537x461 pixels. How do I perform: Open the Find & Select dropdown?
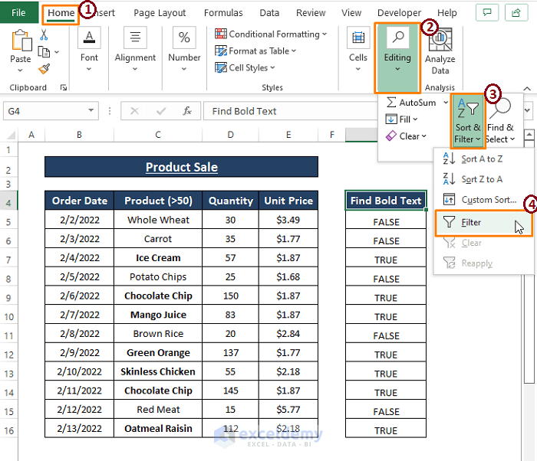click(x=500, y=121)
